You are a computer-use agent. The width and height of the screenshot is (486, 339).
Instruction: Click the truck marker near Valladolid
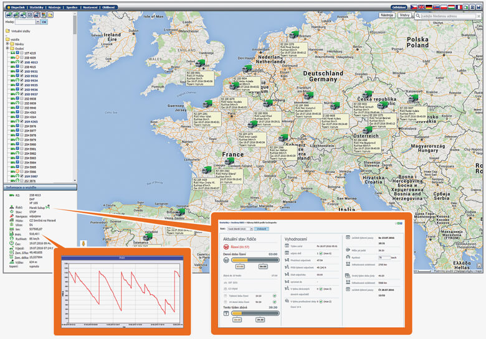(148, 237)
